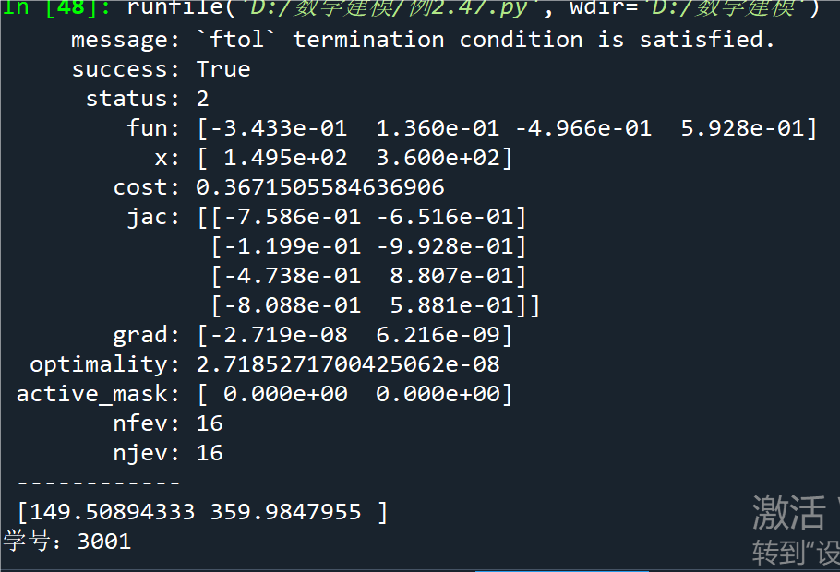Click the runfile command text

[x=474, y=7]
